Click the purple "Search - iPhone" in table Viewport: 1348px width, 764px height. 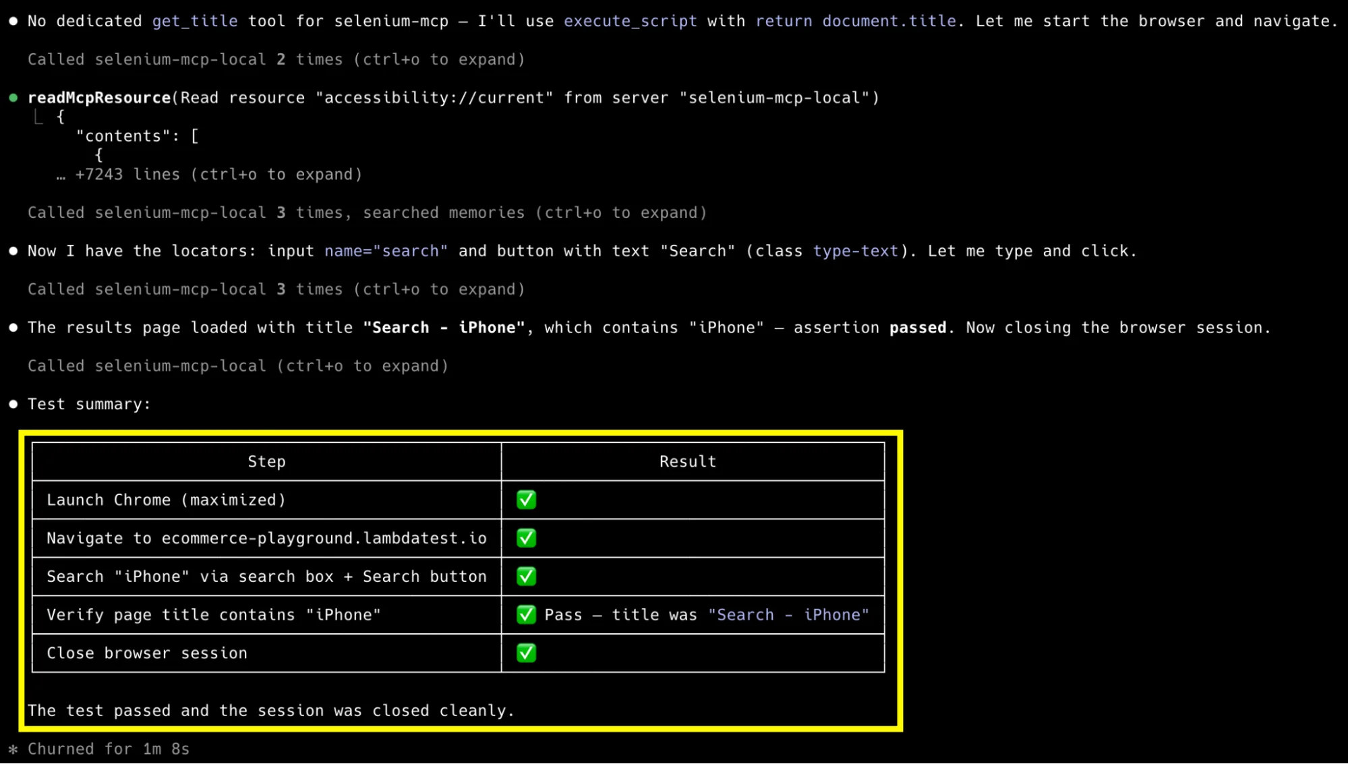click(x=789, y=615)
